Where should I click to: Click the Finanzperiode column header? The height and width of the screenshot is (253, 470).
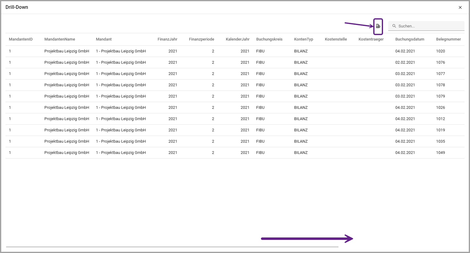tap(201, 39)
